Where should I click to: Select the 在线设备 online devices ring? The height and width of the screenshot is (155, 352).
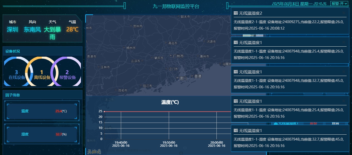(17, 71)
